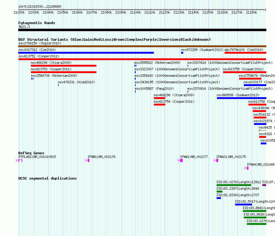The height and width of the screenshot is (236, 275).
Task: Click the esv3323307 variant label
Action: tap(177, 69)
